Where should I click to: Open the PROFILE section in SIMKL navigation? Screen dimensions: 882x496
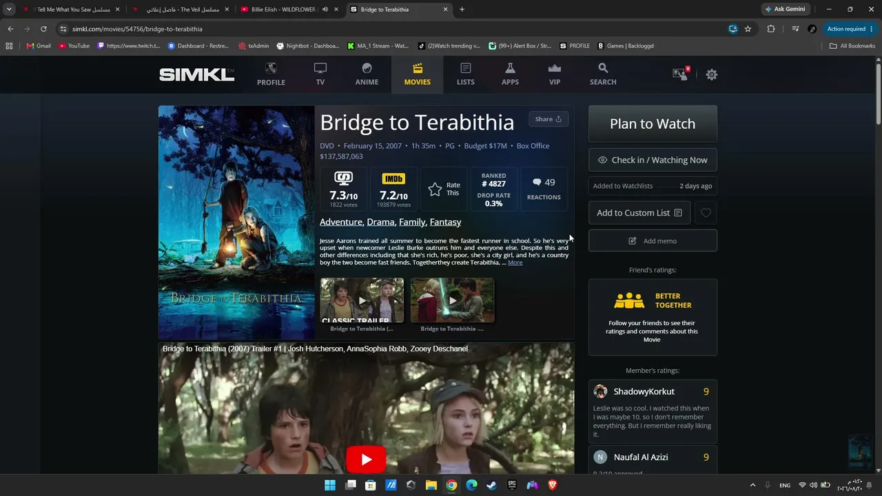click(271, 74)
